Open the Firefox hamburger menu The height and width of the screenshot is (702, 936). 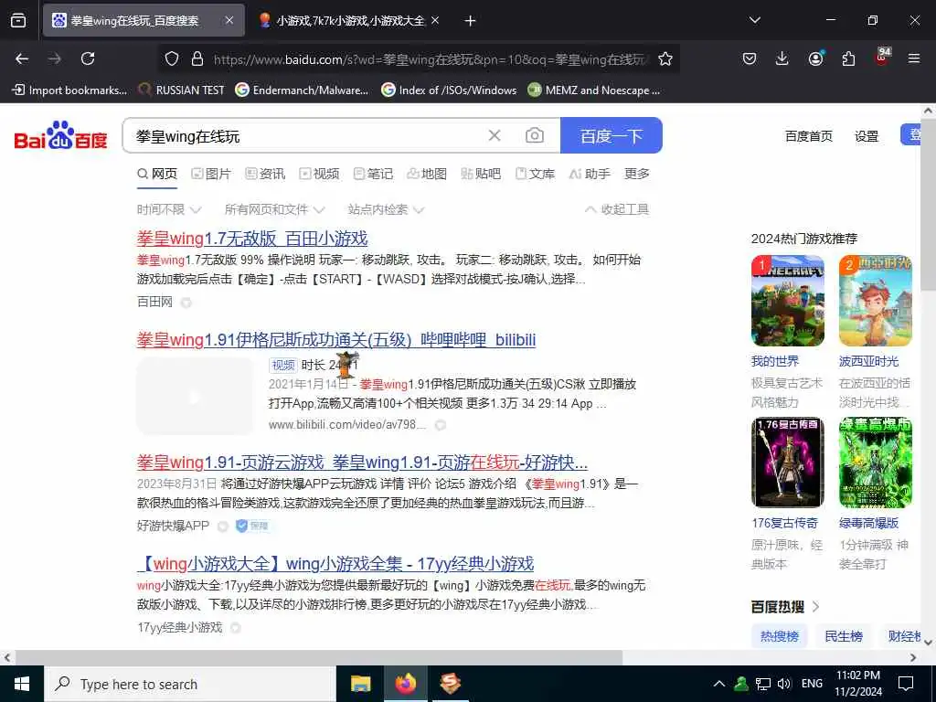914,58
